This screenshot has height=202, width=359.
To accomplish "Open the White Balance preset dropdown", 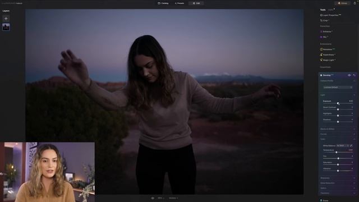I will tap(343, 146).
